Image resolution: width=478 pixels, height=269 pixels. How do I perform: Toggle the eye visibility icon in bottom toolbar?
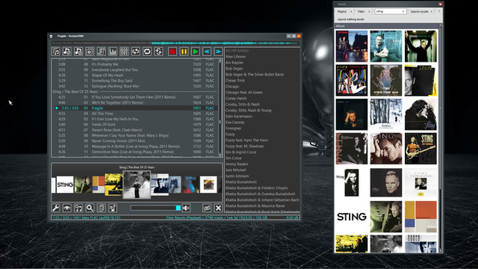67,208
